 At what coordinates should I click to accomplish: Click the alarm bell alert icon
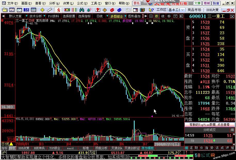point(89,10)
